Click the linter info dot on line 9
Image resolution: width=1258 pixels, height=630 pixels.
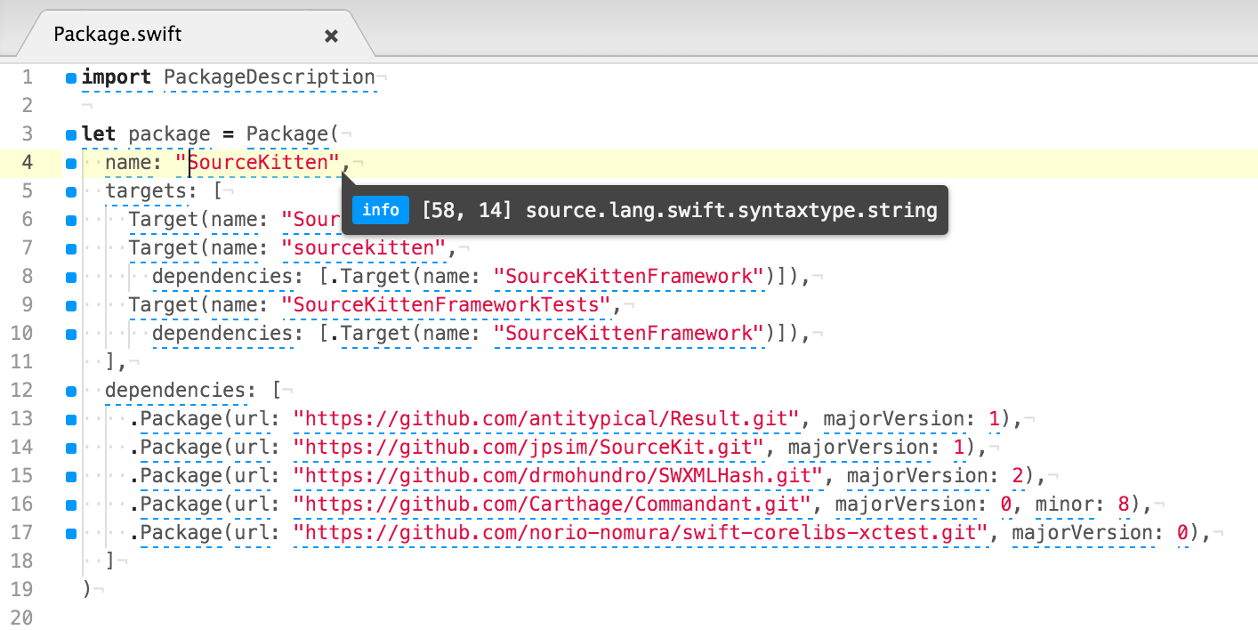tap(70, 306)
